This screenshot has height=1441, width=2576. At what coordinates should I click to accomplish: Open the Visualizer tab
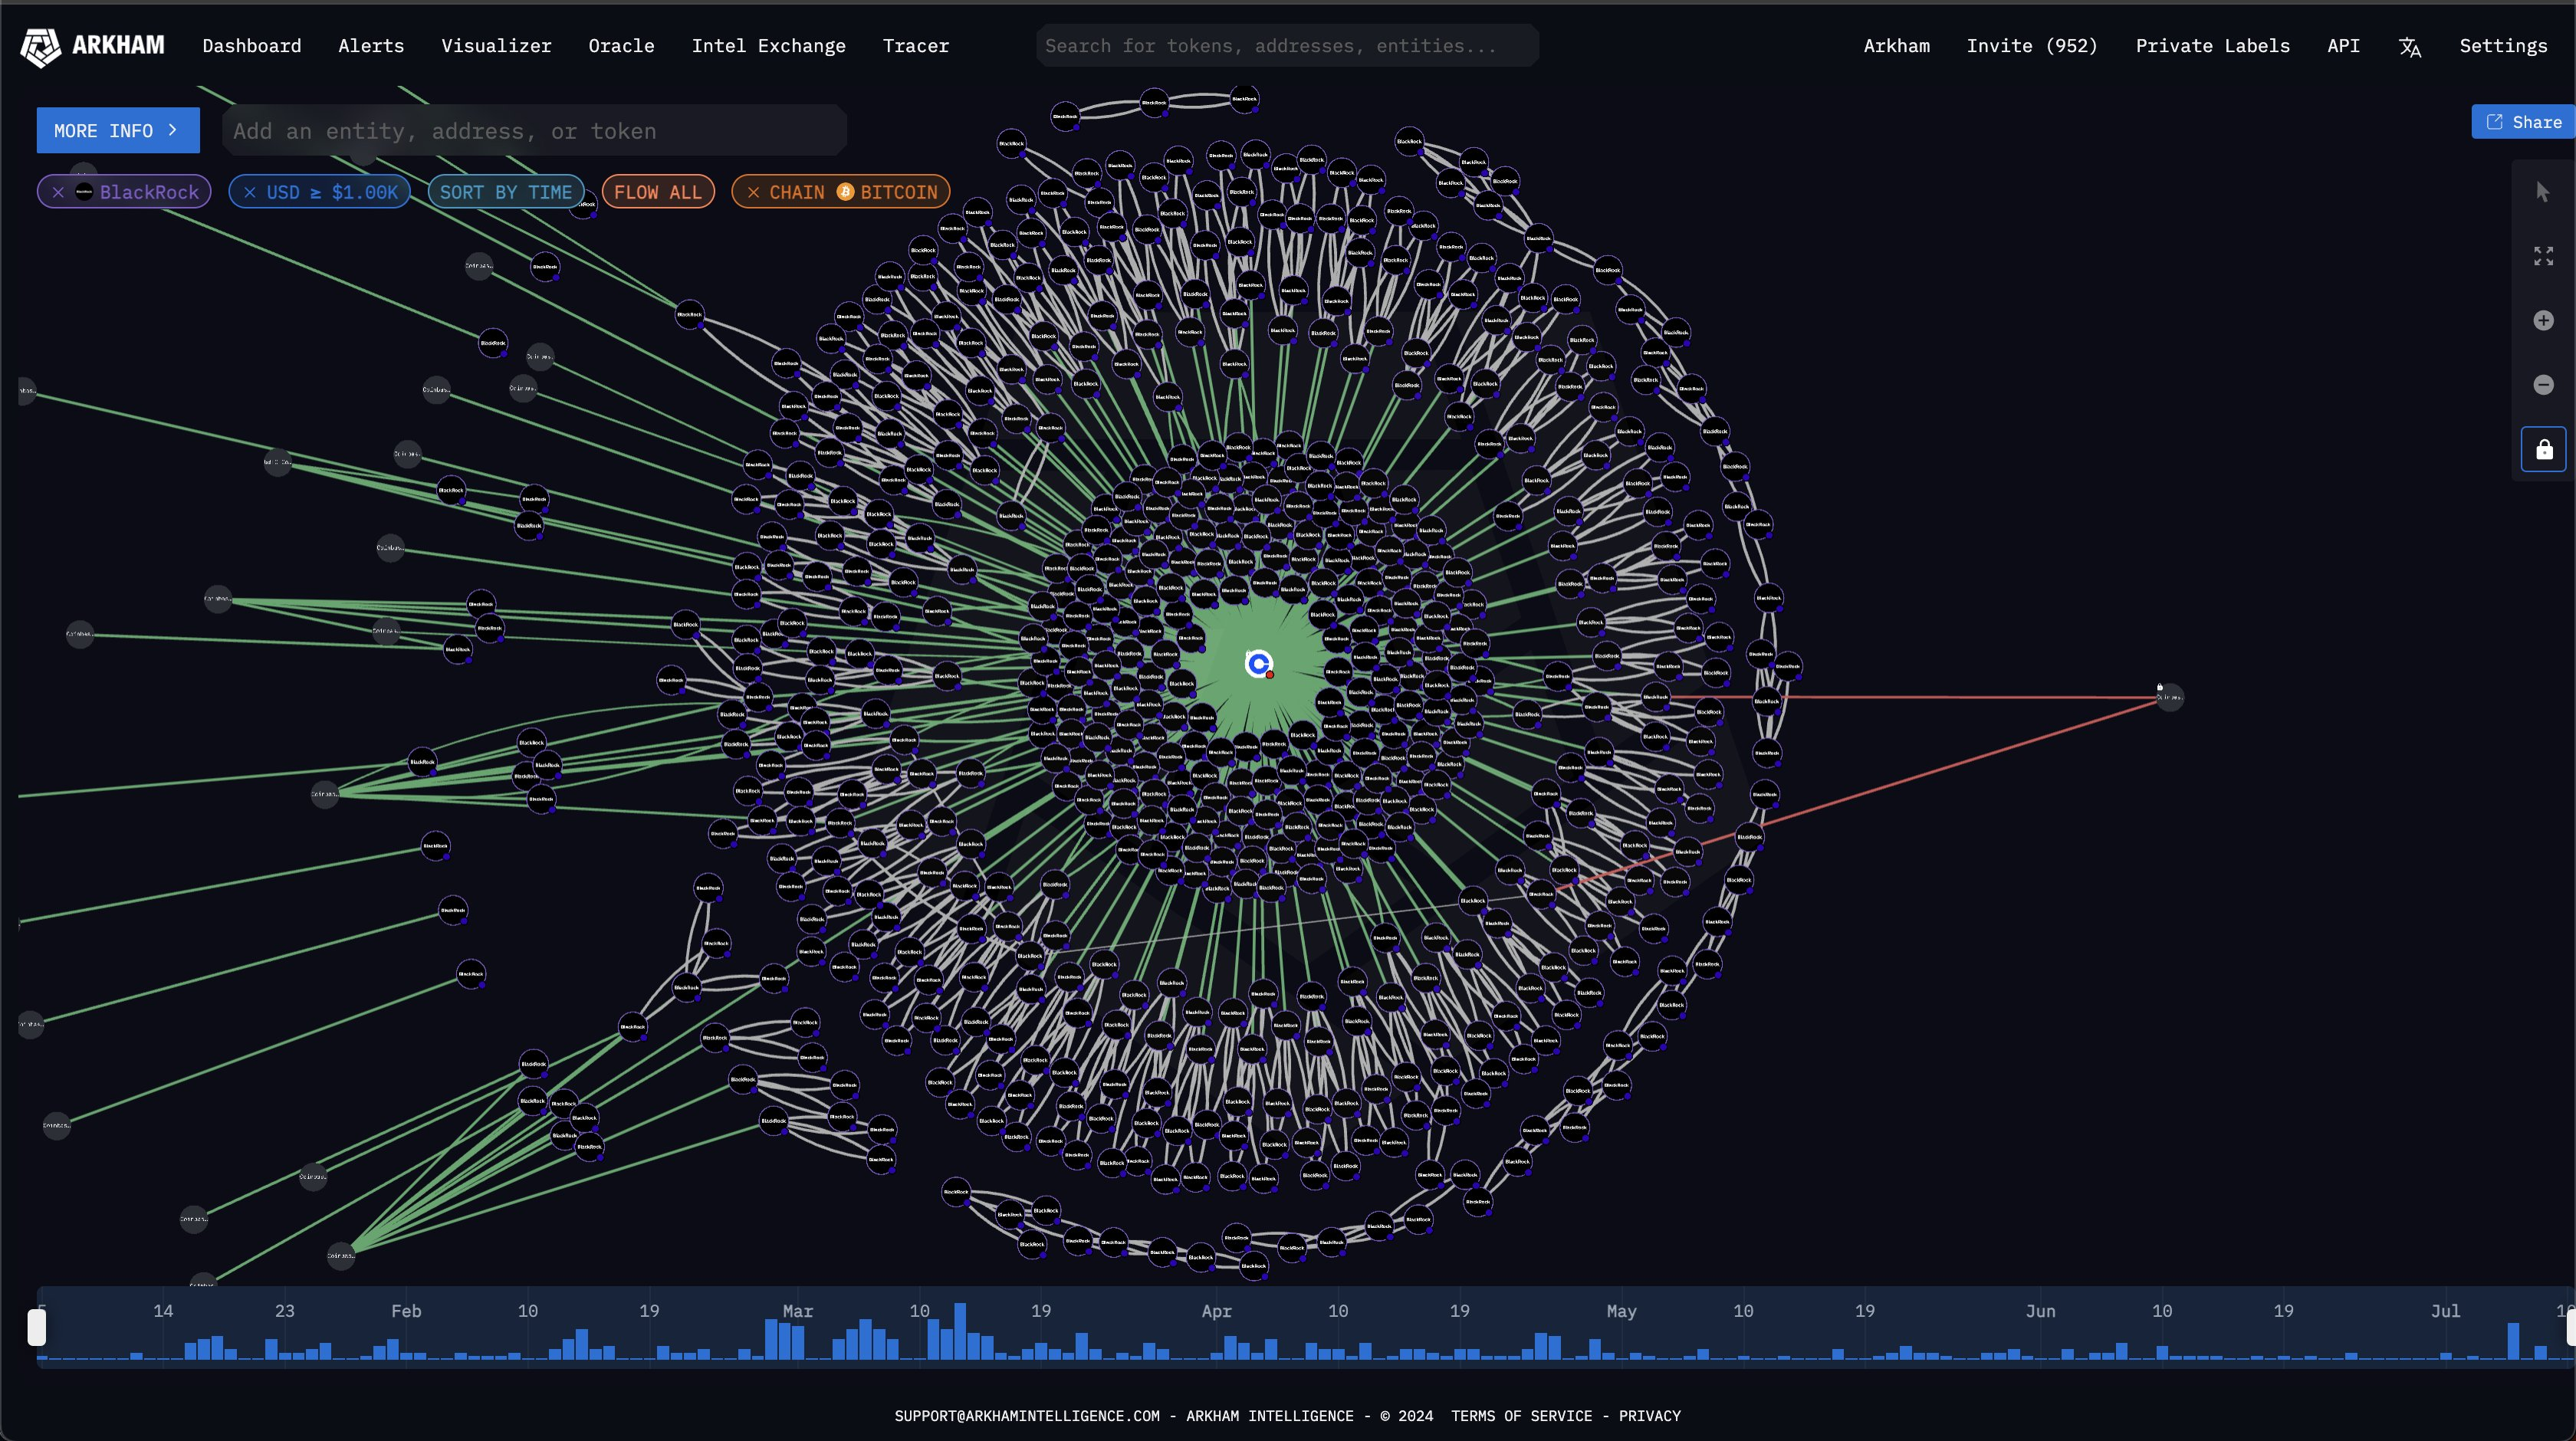point(496,46)
